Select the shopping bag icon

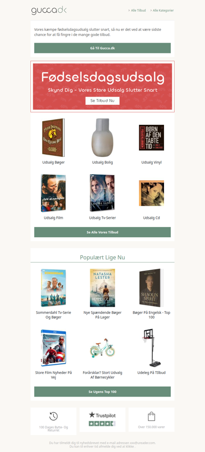(151, 416)
